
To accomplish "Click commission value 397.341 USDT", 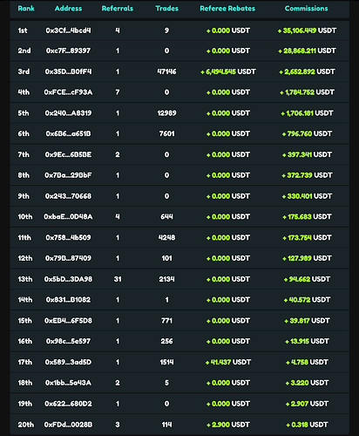I will (x=307, y=154).
